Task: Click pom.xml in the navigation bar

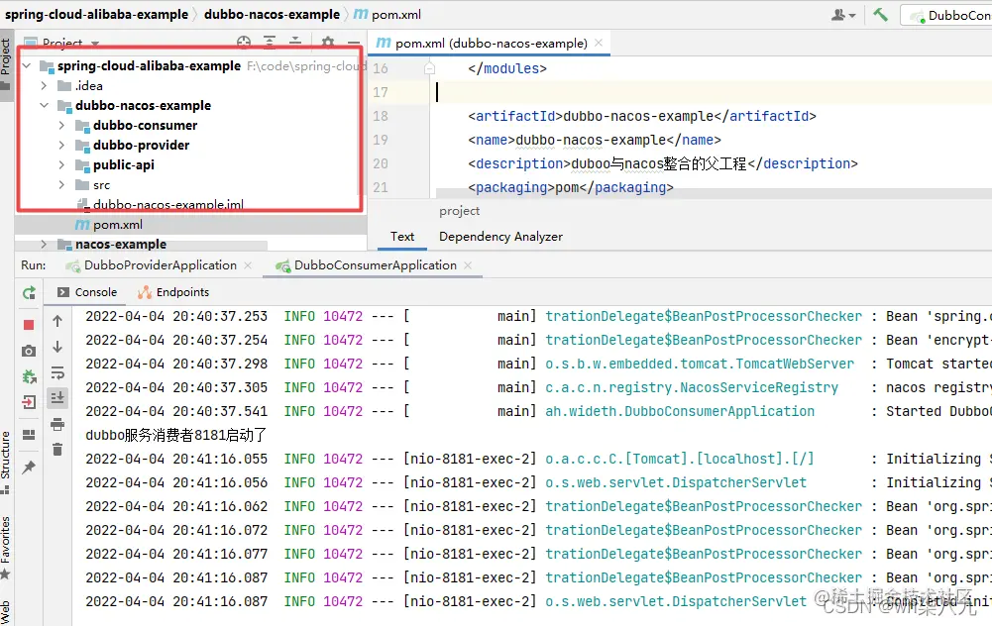Action: pos(387,14)
